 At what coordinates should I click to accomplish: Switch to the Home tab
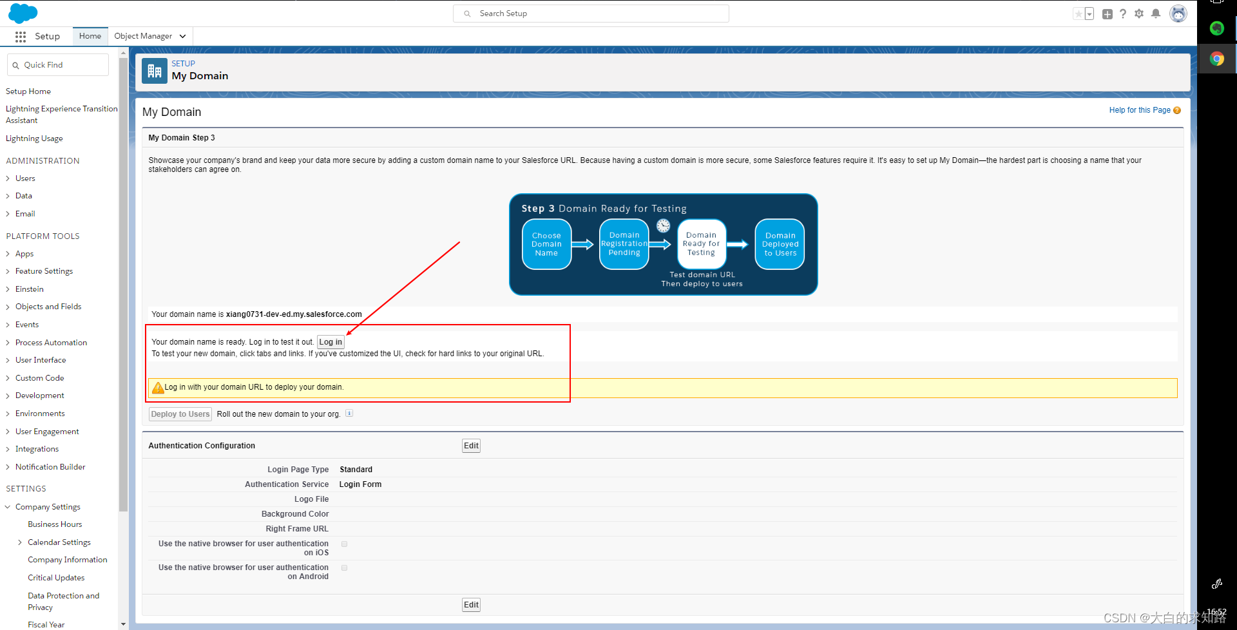(90, 36)
